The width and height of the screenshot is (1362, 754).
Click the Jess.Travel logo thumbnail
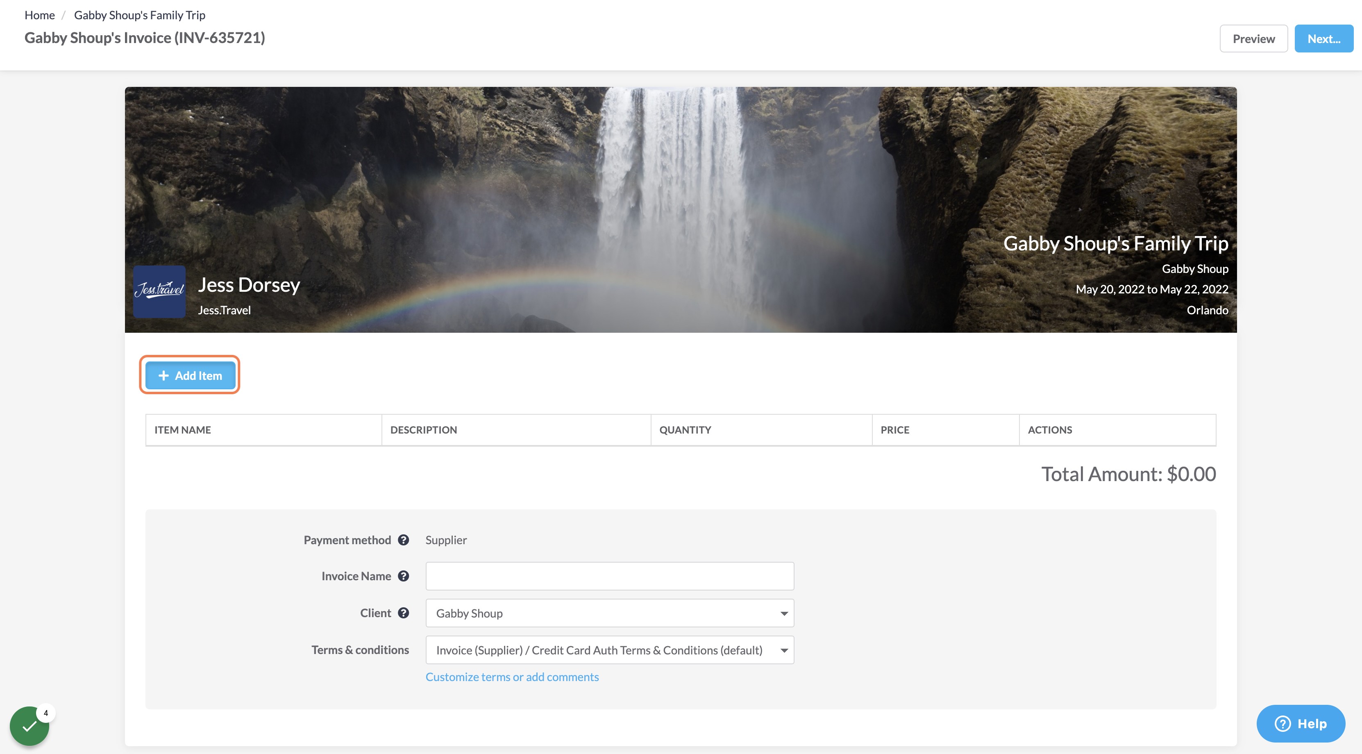click(159, 291)
